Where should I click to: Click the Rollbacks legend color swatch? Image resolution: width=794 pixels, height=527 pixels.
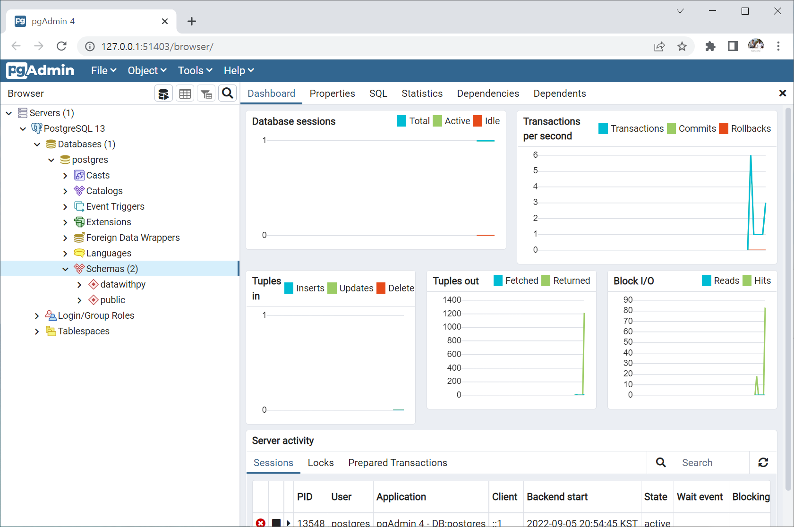pos(724,128)
